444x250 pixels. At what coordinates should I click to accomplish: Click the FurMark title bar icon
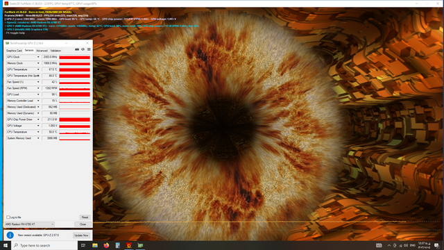coord(6,3)
